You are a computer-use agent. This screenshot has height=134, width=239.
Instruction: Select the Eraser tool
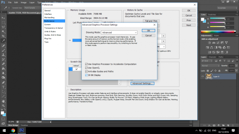3,64
